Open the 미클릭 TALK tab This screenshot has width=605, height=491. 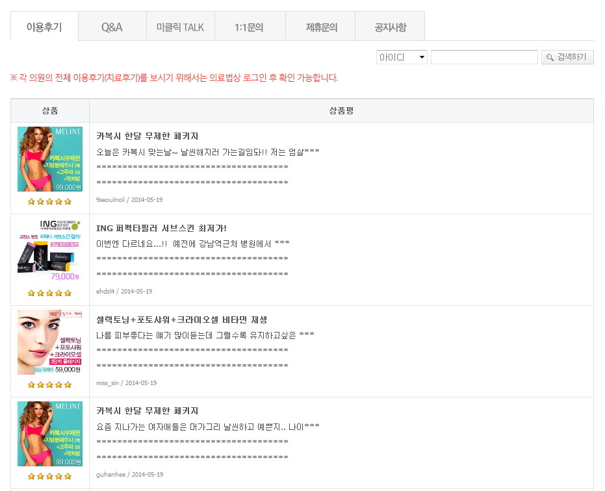[181, 27]
